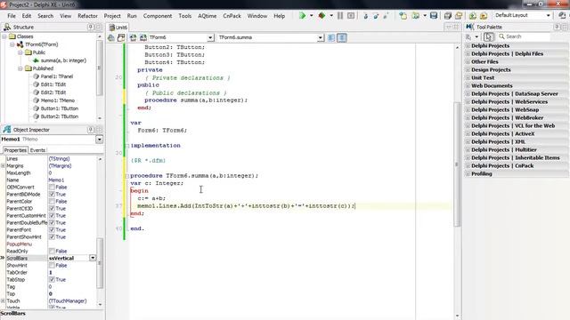Click the Lines (TStrings) property value
This screenshot has height=320, width=570.
(59, 158)
